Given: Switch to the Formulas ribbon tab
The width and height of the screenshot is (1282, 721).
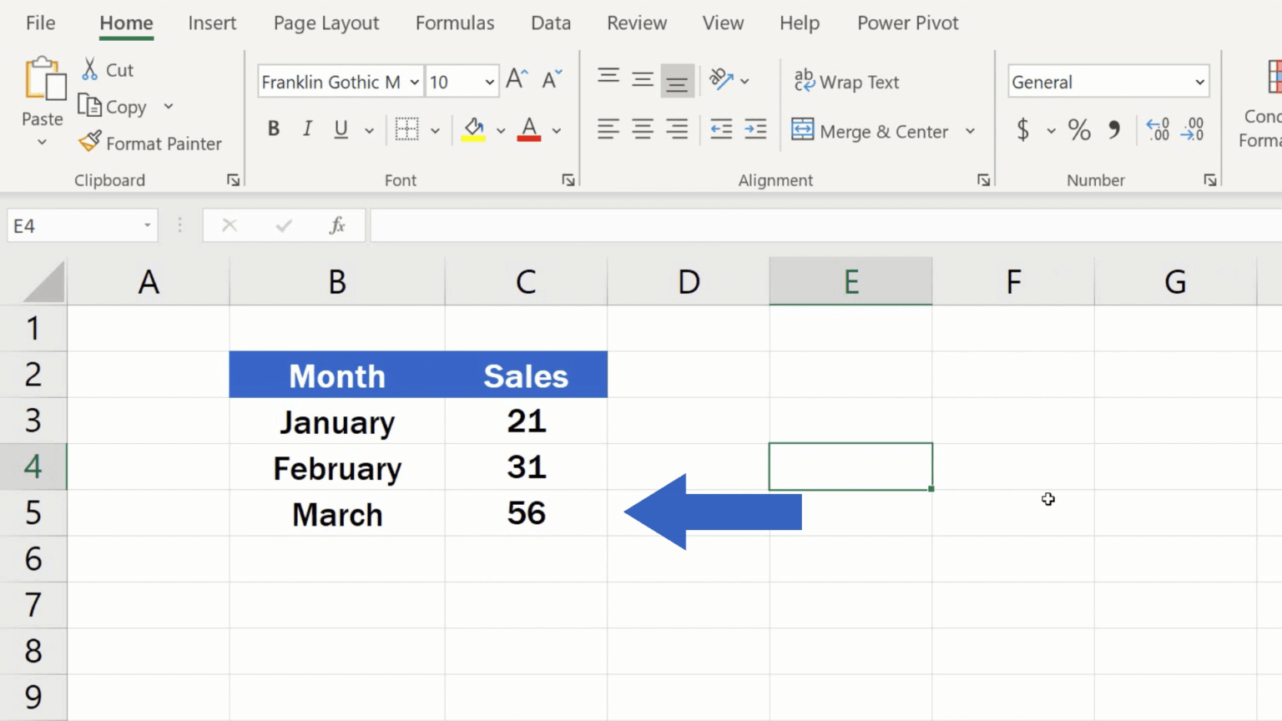Looking at the screenshot, I should pos(455,23).
